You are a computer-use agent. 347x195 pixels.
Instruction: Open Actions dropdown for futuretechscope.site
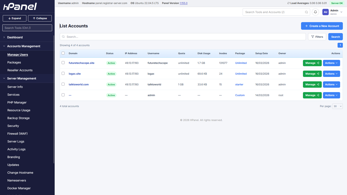click(x=331, y=63)
